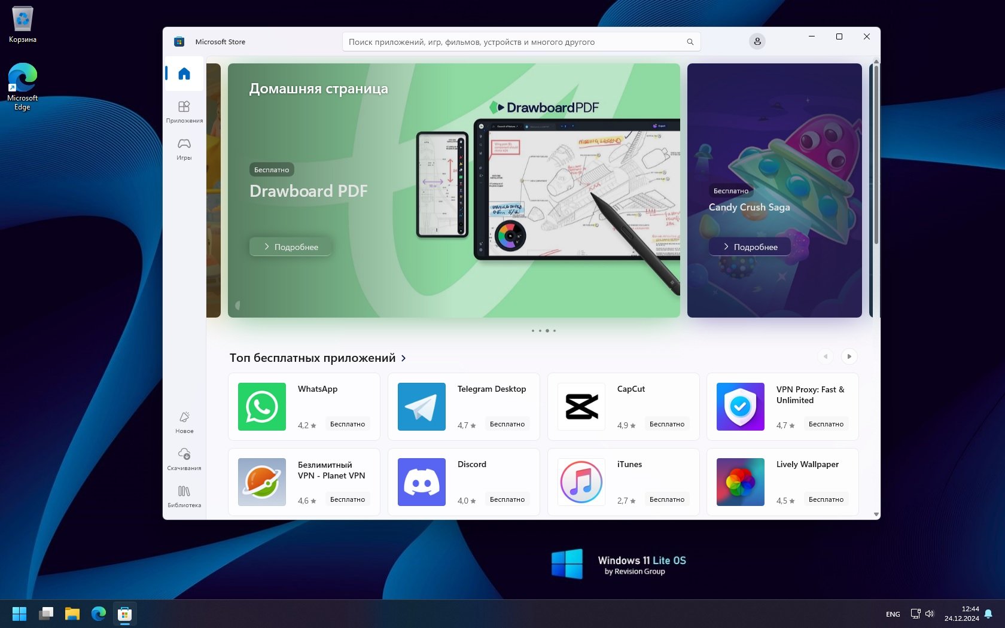
Task: Open the network status tray icon
Action: pyautogui.click(x=915, y=614)
